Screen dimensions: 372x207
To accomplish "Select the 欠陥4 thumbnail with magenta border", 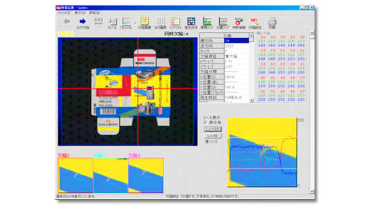I will 146,175.
